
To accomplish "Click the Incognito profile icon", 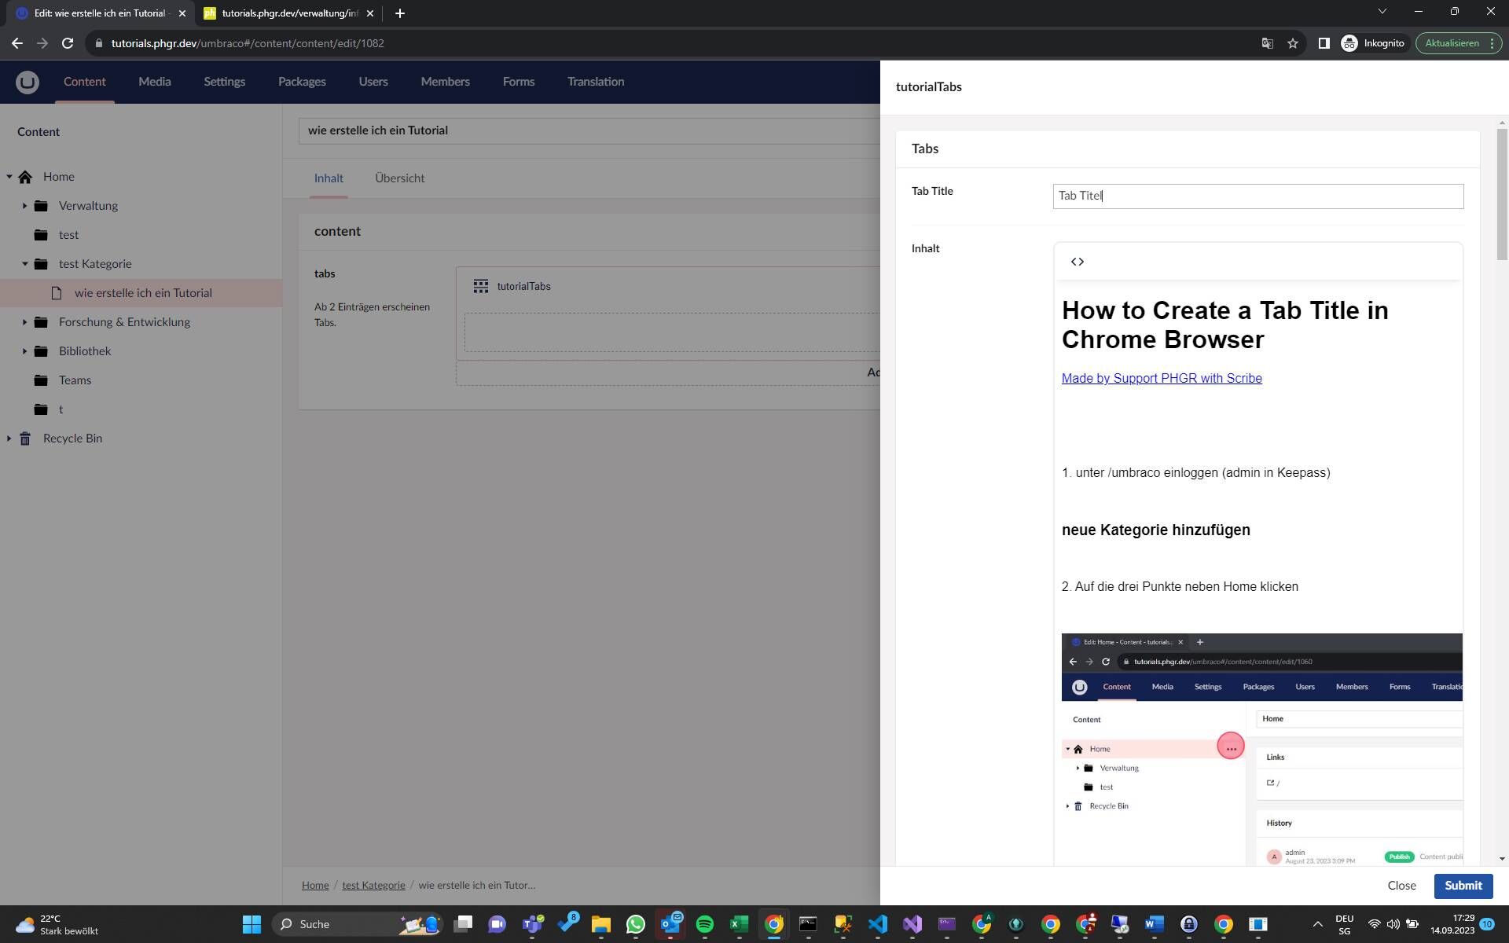I will tap(1350, 43).
